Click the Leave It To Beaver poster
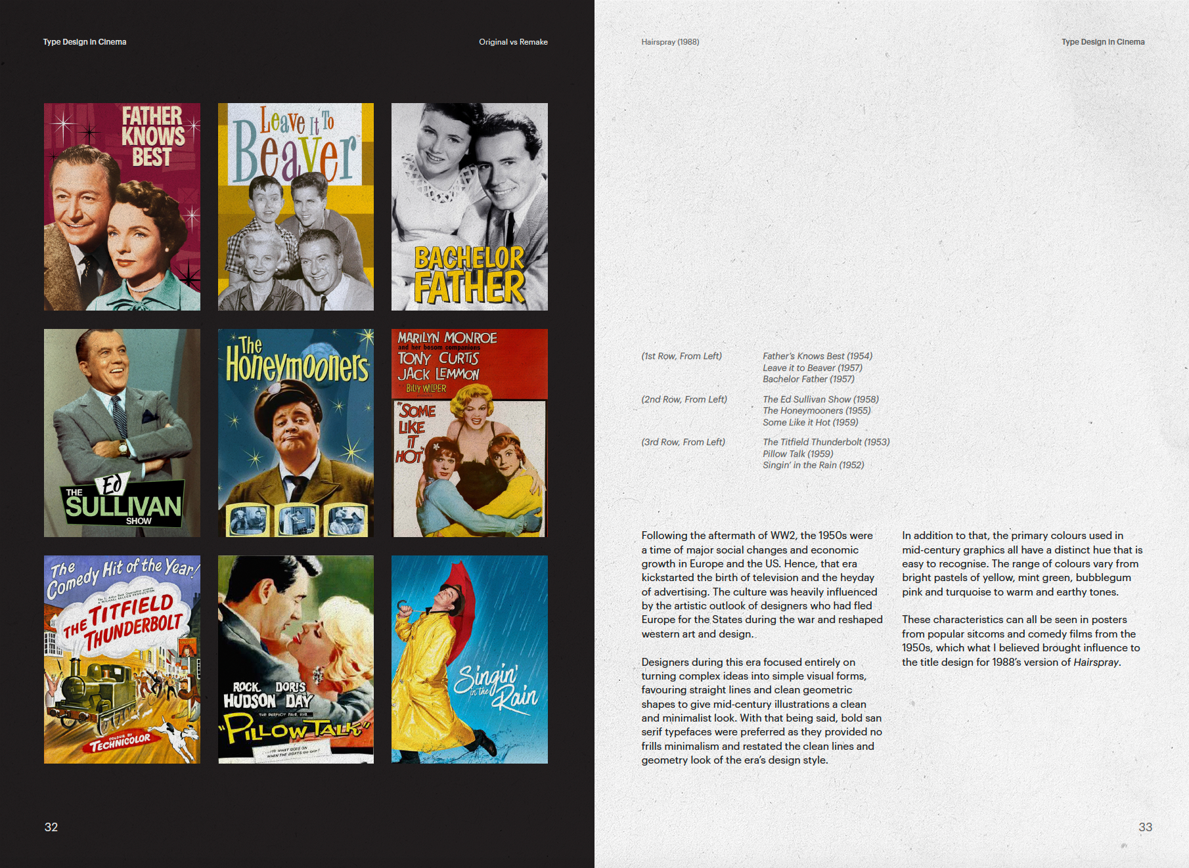Viewport: 1189px width, 868px height. point(296,207)
